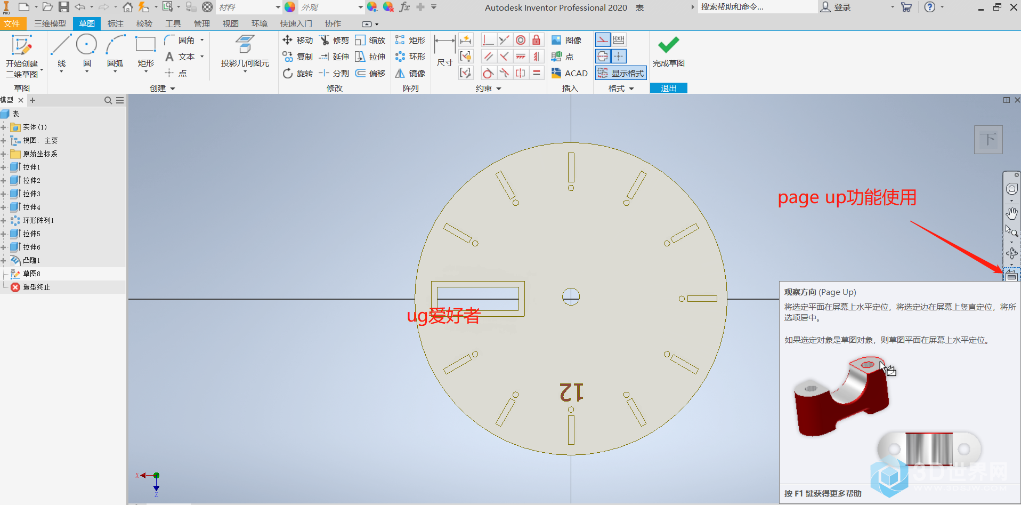1021x505 pixels.
Task: Switch to the 工具 ribbon tab
Action: 173,24
